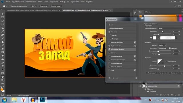The height and width of the screenshot is (103, 183).
Task: Delete layer with Layers panel trash icon
Action: click(x=179, y=95)
